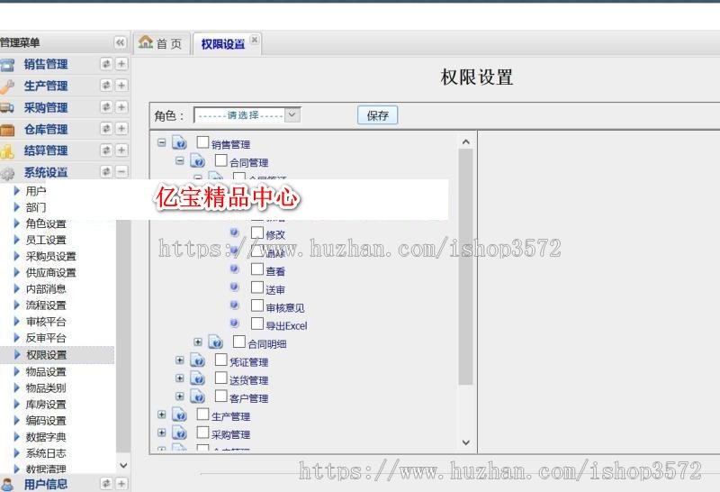Click folder icon beside 生产管理 tree node
Viewport: 720px width, 492px height.
(179, 415)
